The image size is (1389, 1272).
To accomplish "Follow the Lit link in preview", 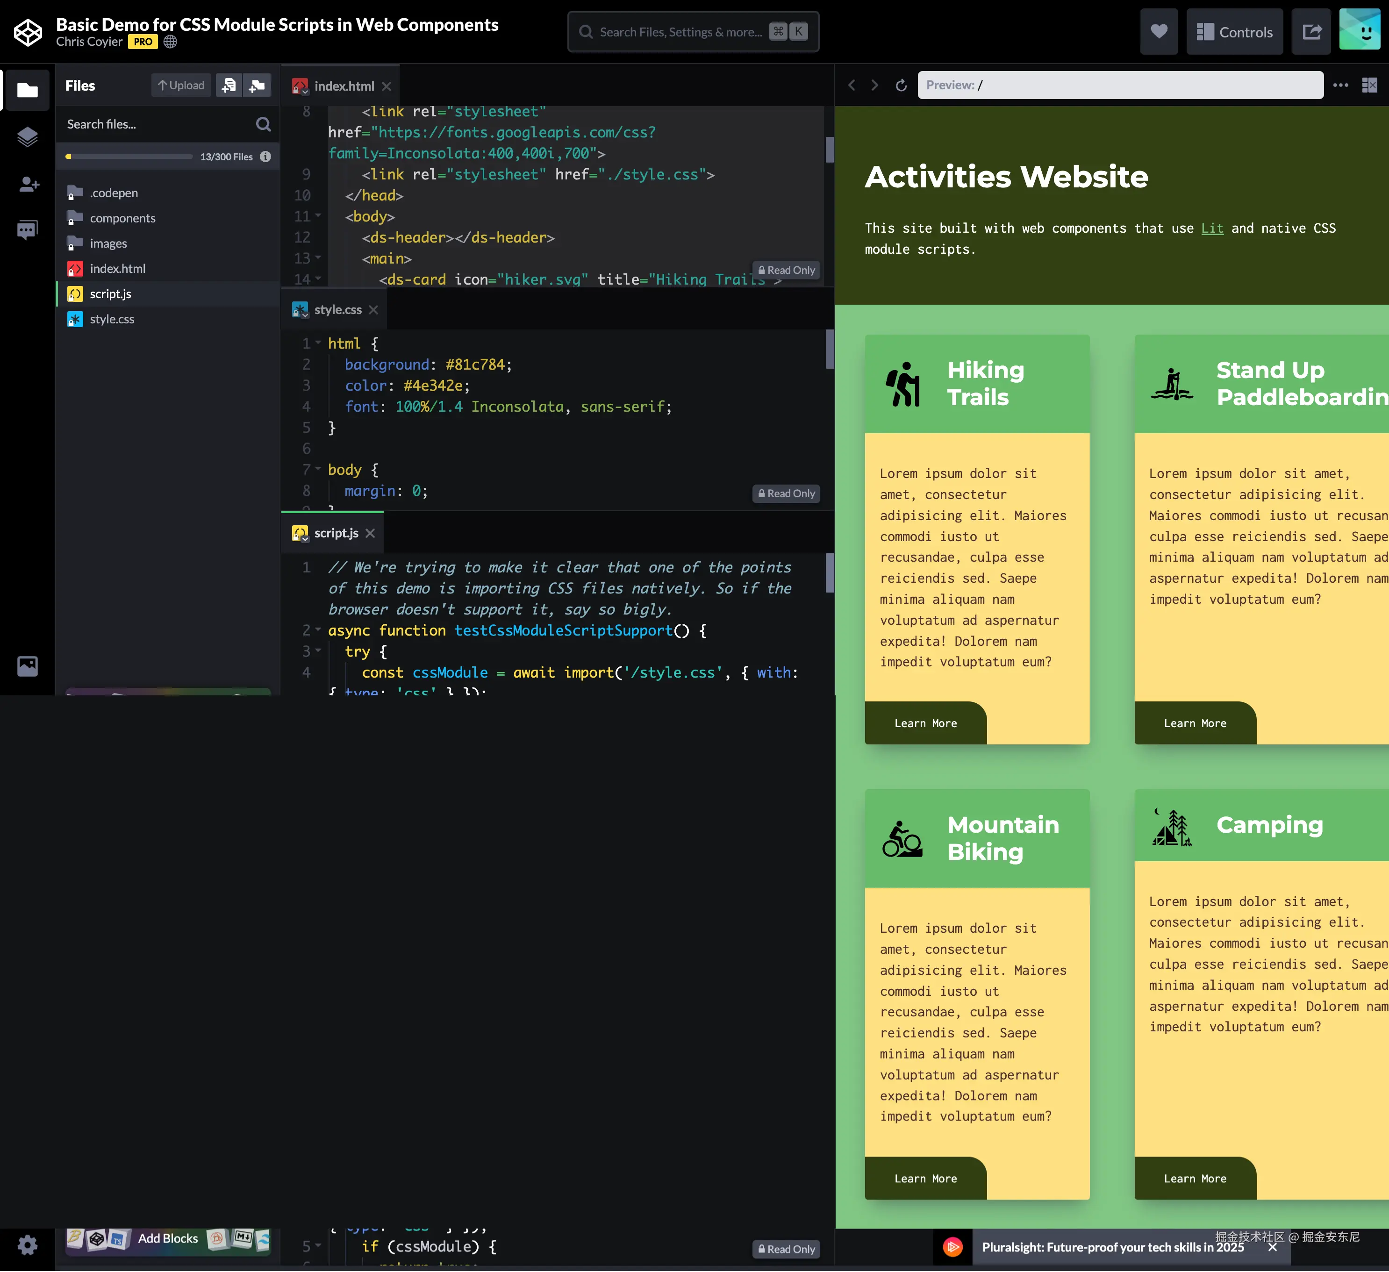I will pos(1212,228).
